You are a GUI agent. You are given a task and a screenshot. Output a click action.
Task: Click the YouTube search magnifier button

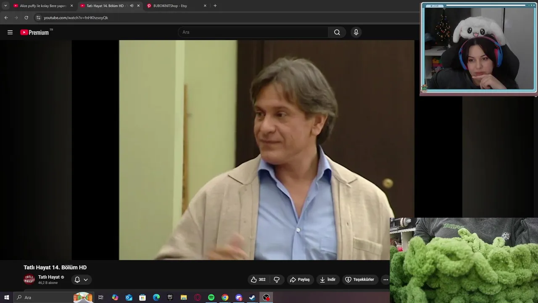337,32
